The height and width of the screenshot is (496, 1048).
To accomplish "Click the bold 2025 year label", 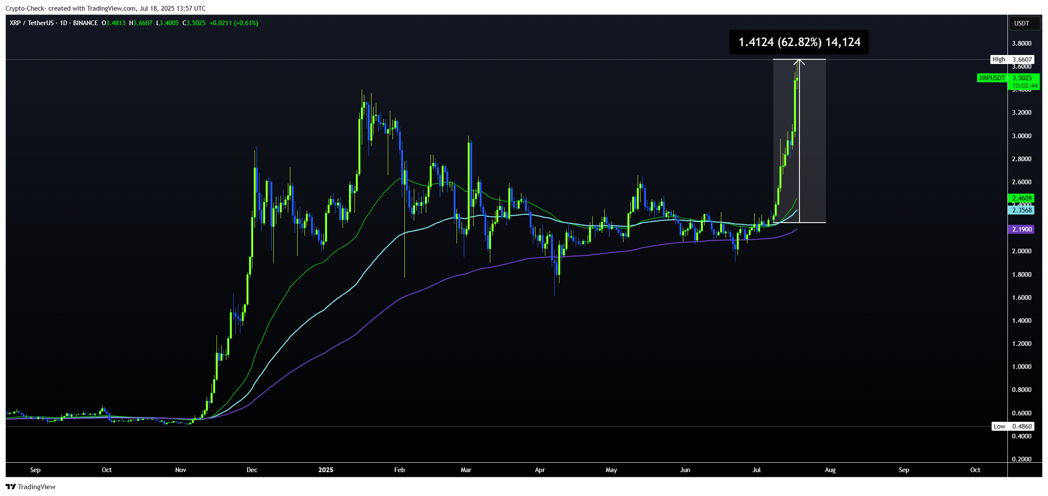I will coord(326,470).
